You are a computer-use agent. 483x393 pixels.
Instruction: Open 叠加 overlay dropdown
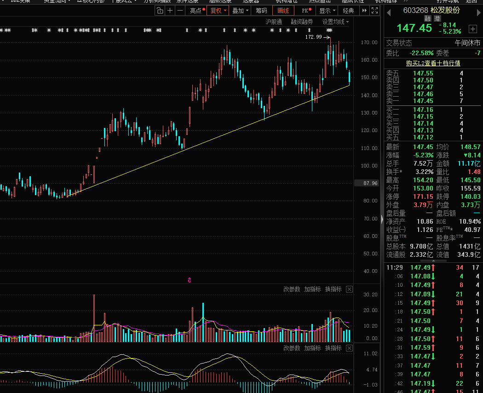240,11
